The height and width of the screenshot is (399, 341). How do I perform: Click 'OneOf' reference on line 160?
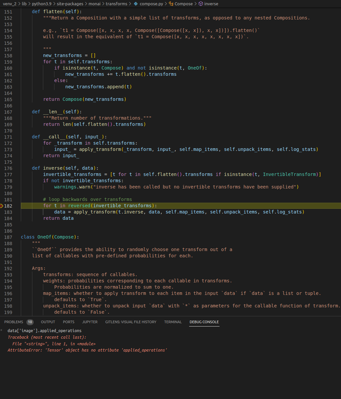[x=195, y=68]
